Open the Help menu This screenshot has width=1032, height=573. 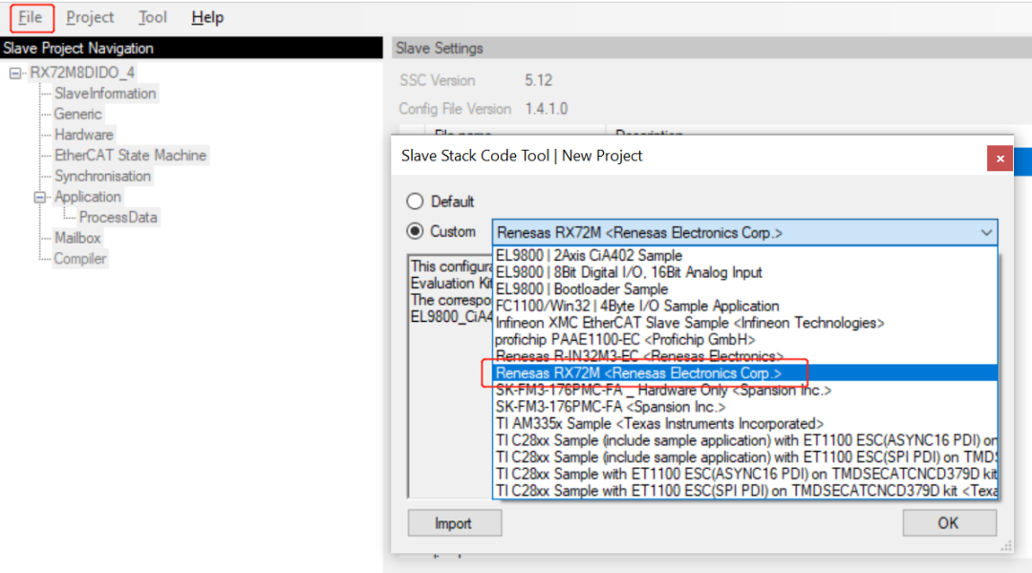[207, 16]
